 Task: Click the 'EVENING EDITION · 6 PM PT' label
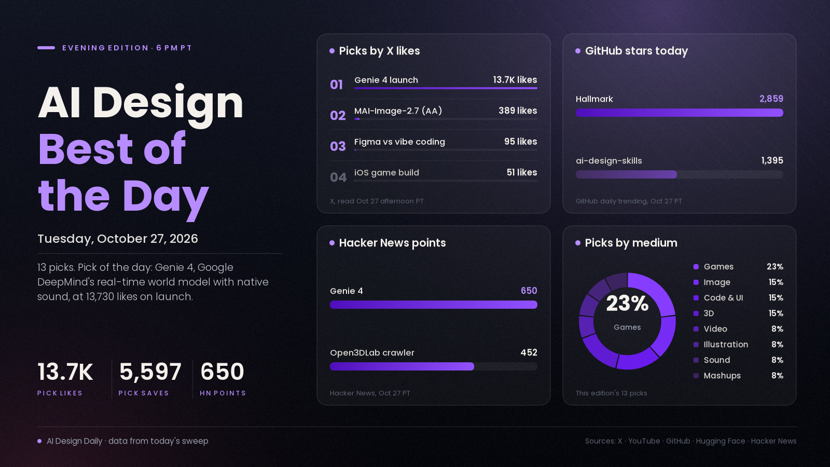click(x=127, y=48)
